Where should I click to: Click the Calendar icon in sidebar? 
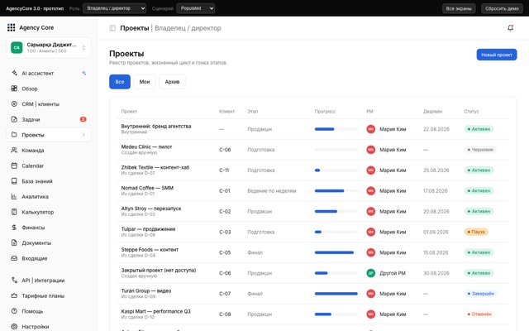(x=14, y=165)
